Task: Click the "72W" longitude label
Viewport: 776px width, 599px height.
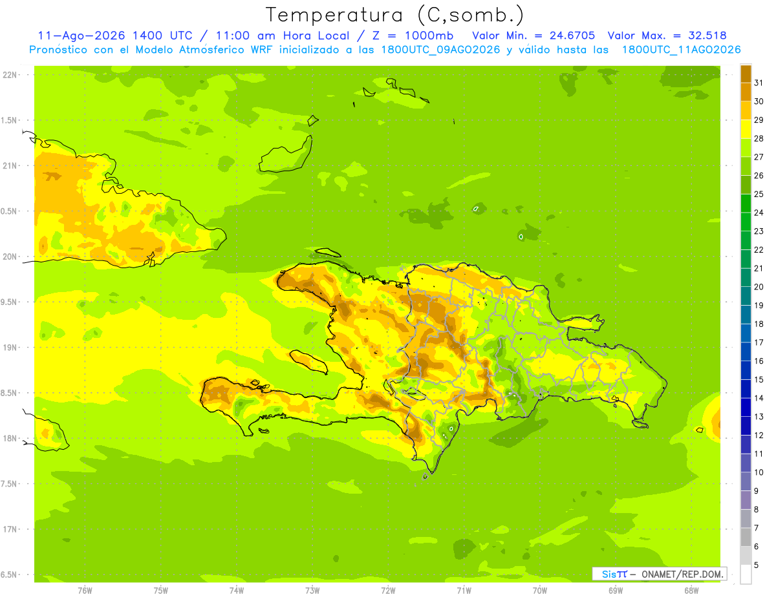Action: [x=388, y=591]
